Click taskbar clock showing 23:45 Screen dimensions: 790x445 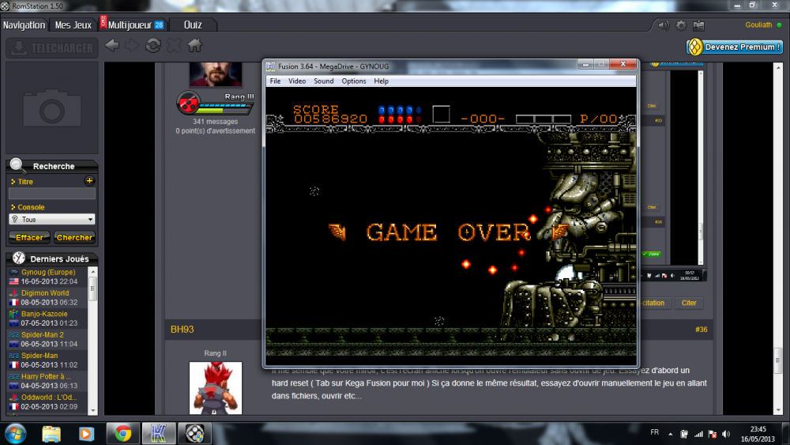point(758,434)
